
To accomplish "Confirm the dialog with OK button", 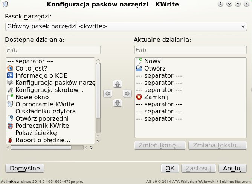I will pyautogui.click(x=170, y=168).
